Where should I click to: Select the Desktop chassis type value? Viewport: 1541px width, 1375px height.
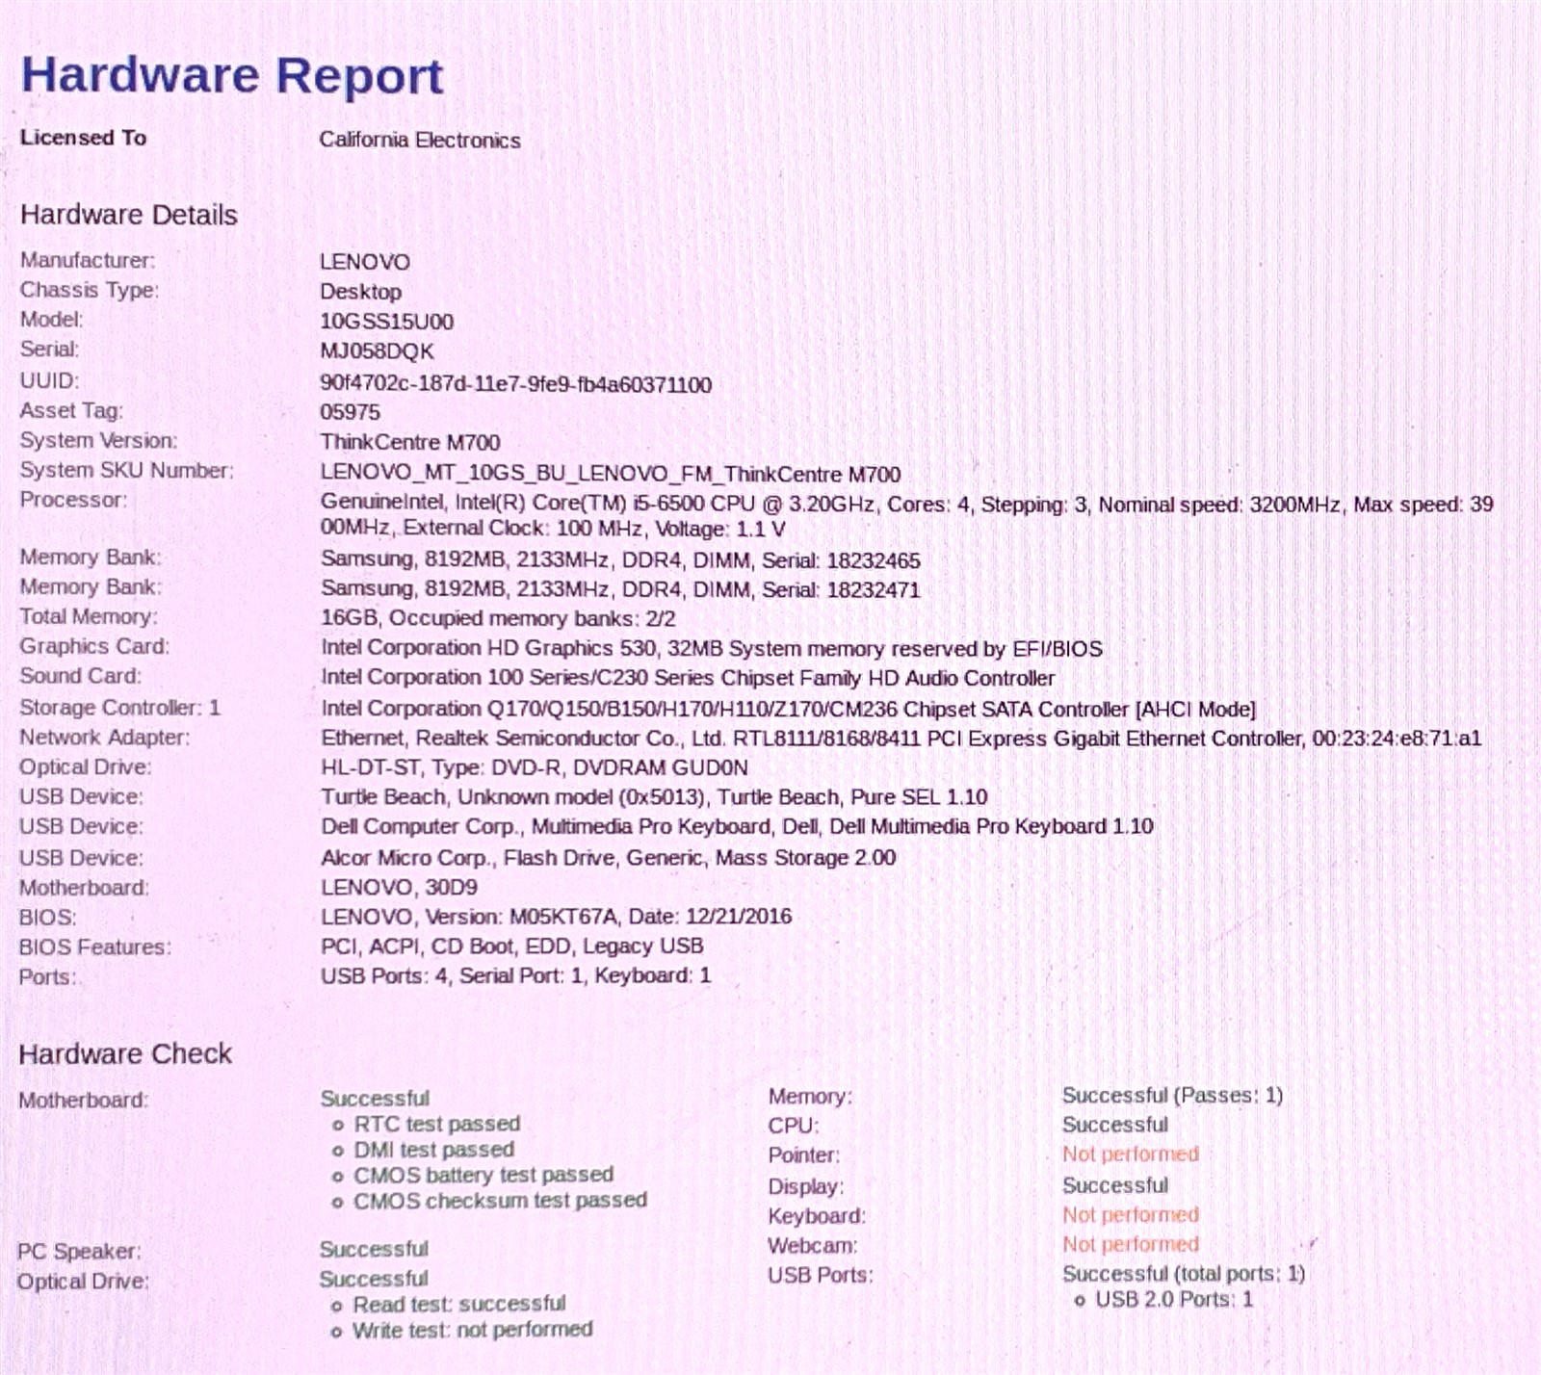[x=361, y=292]
